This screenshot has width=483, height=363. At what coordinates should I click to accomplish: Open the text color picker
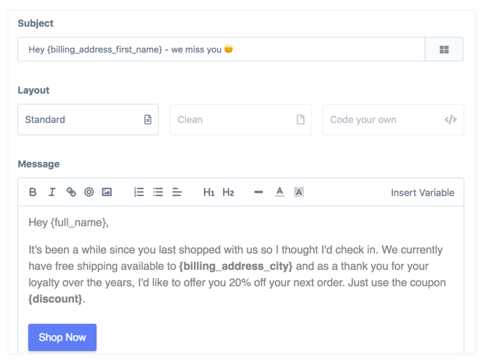[280, 192]
